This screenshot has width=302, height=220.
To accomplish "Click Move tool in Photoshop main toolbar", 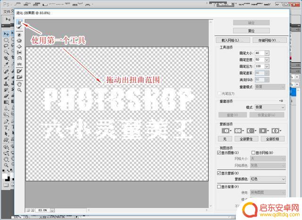I will 6,34.
